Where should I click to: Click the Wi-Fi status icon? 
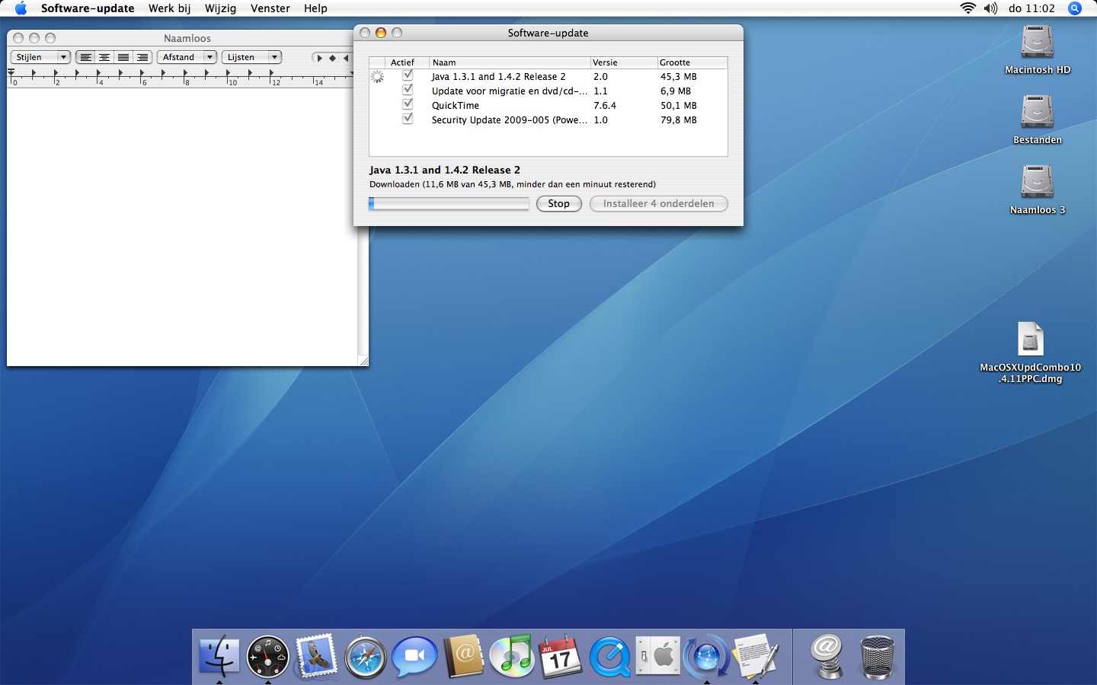[x=967, y=8]
